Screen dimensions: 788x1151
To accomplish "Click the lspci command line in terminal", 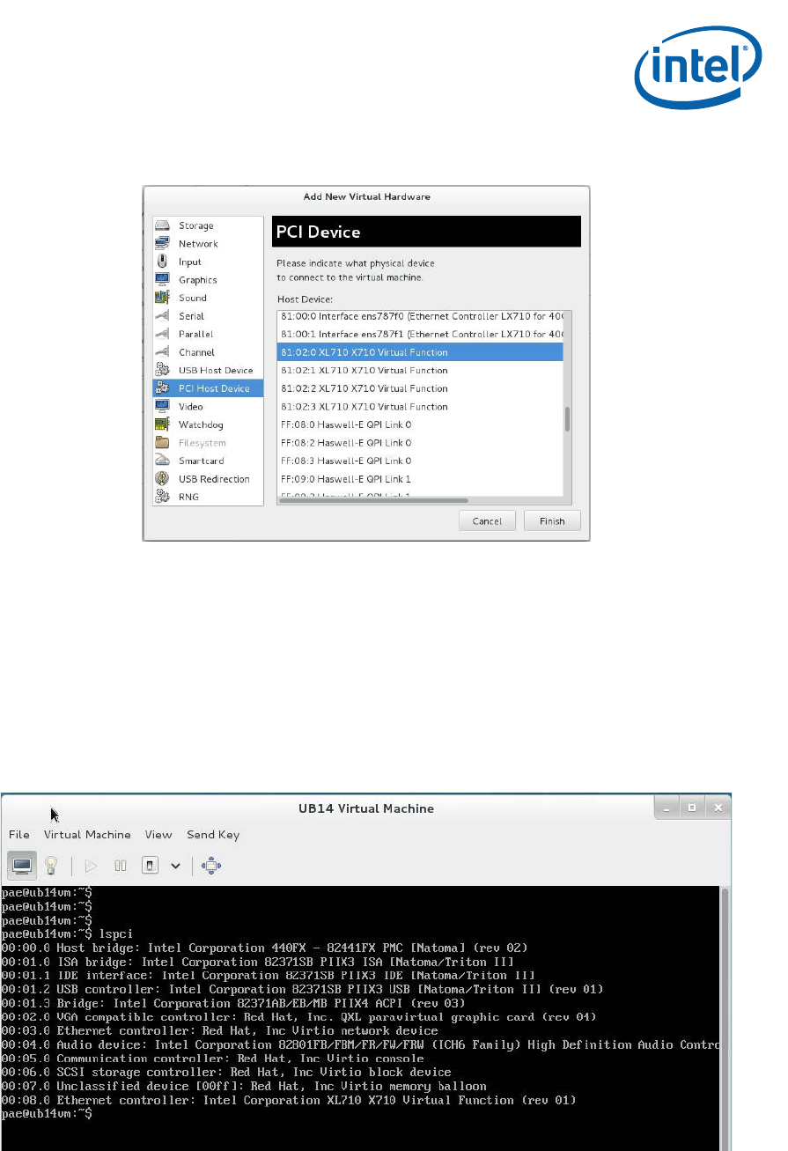I will click(x=66, y=933).
